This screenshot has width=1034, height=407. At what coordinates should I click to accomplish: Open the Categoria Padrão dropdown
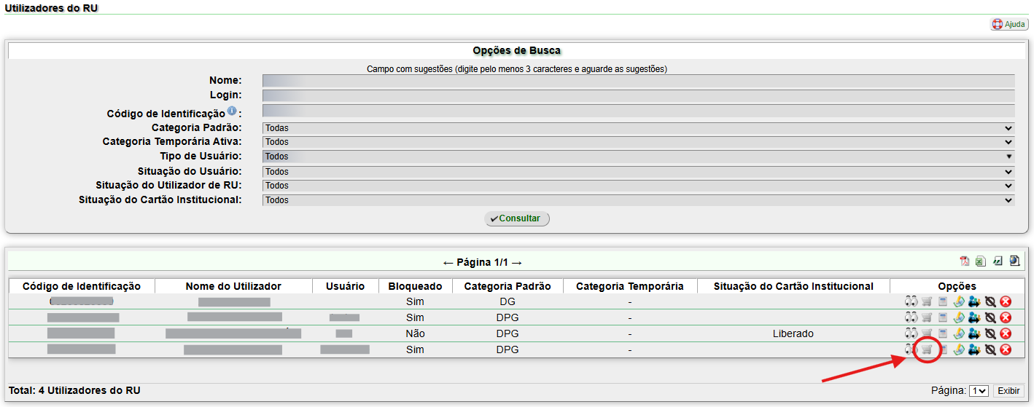click(638, 128)
